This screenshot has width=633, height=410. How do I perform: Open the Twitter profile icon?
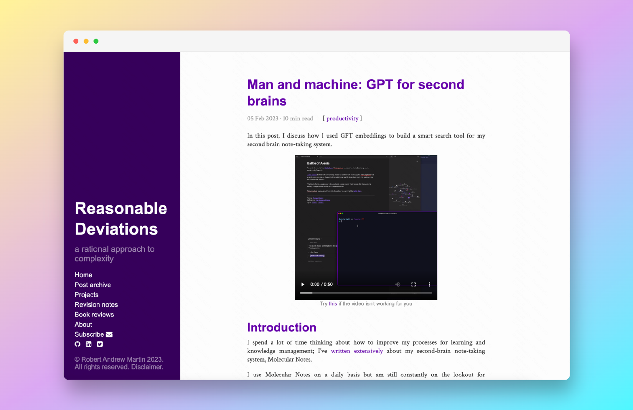100,344
